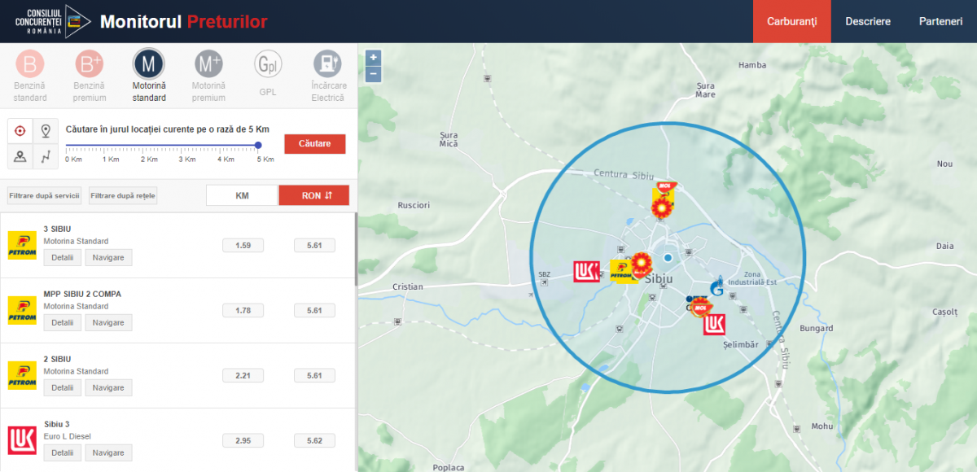Select the Lukoil map marker near Șelimbăr
This screenshot has width=977, height=472.
point(714,325)
